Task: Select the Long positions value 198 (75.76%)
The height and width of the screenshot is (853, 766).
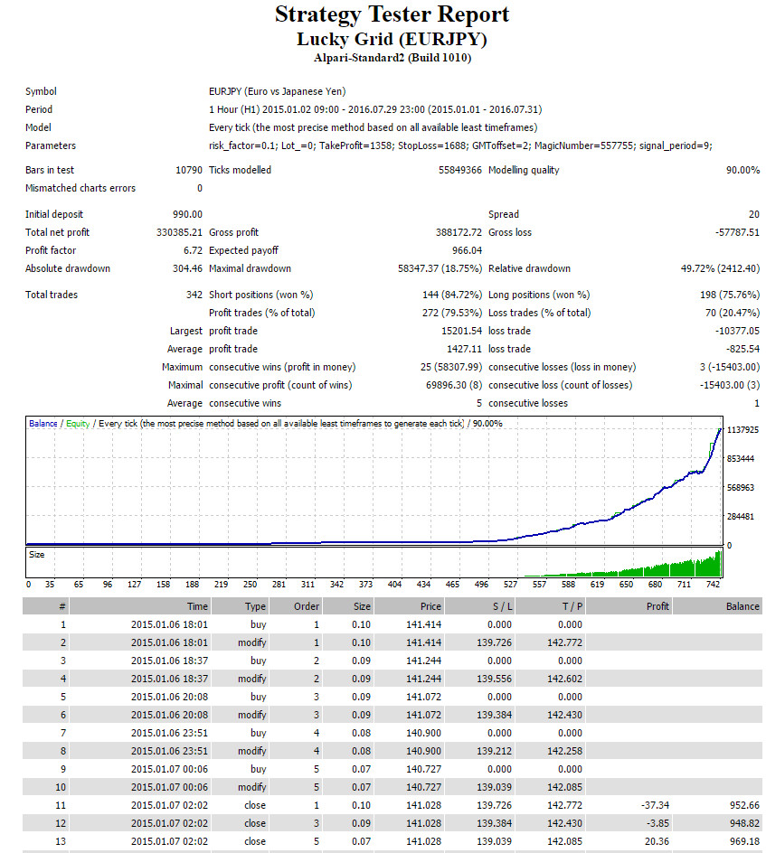Action: point(730,295)
